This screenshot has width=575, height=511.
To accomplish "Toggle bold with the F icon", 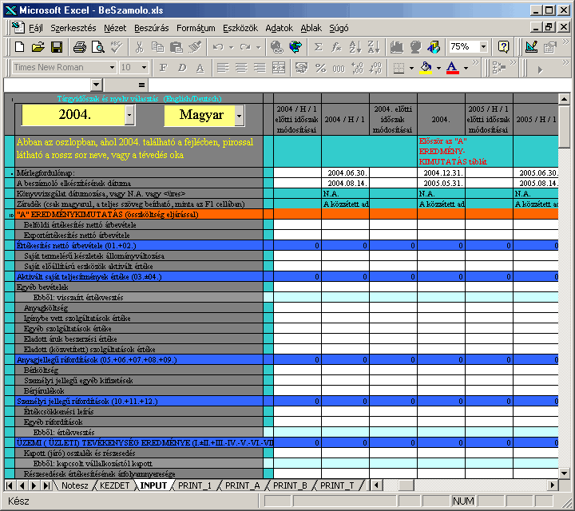I will click(163, 68).
